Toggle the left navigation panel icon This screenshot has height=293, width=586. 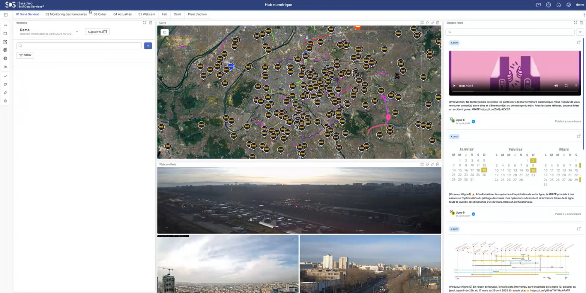[x=6, y=15]
